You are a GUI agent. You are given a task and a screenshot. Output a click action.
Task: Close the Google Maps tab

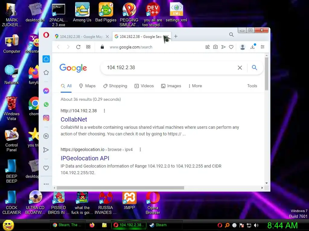click(107, 36)
